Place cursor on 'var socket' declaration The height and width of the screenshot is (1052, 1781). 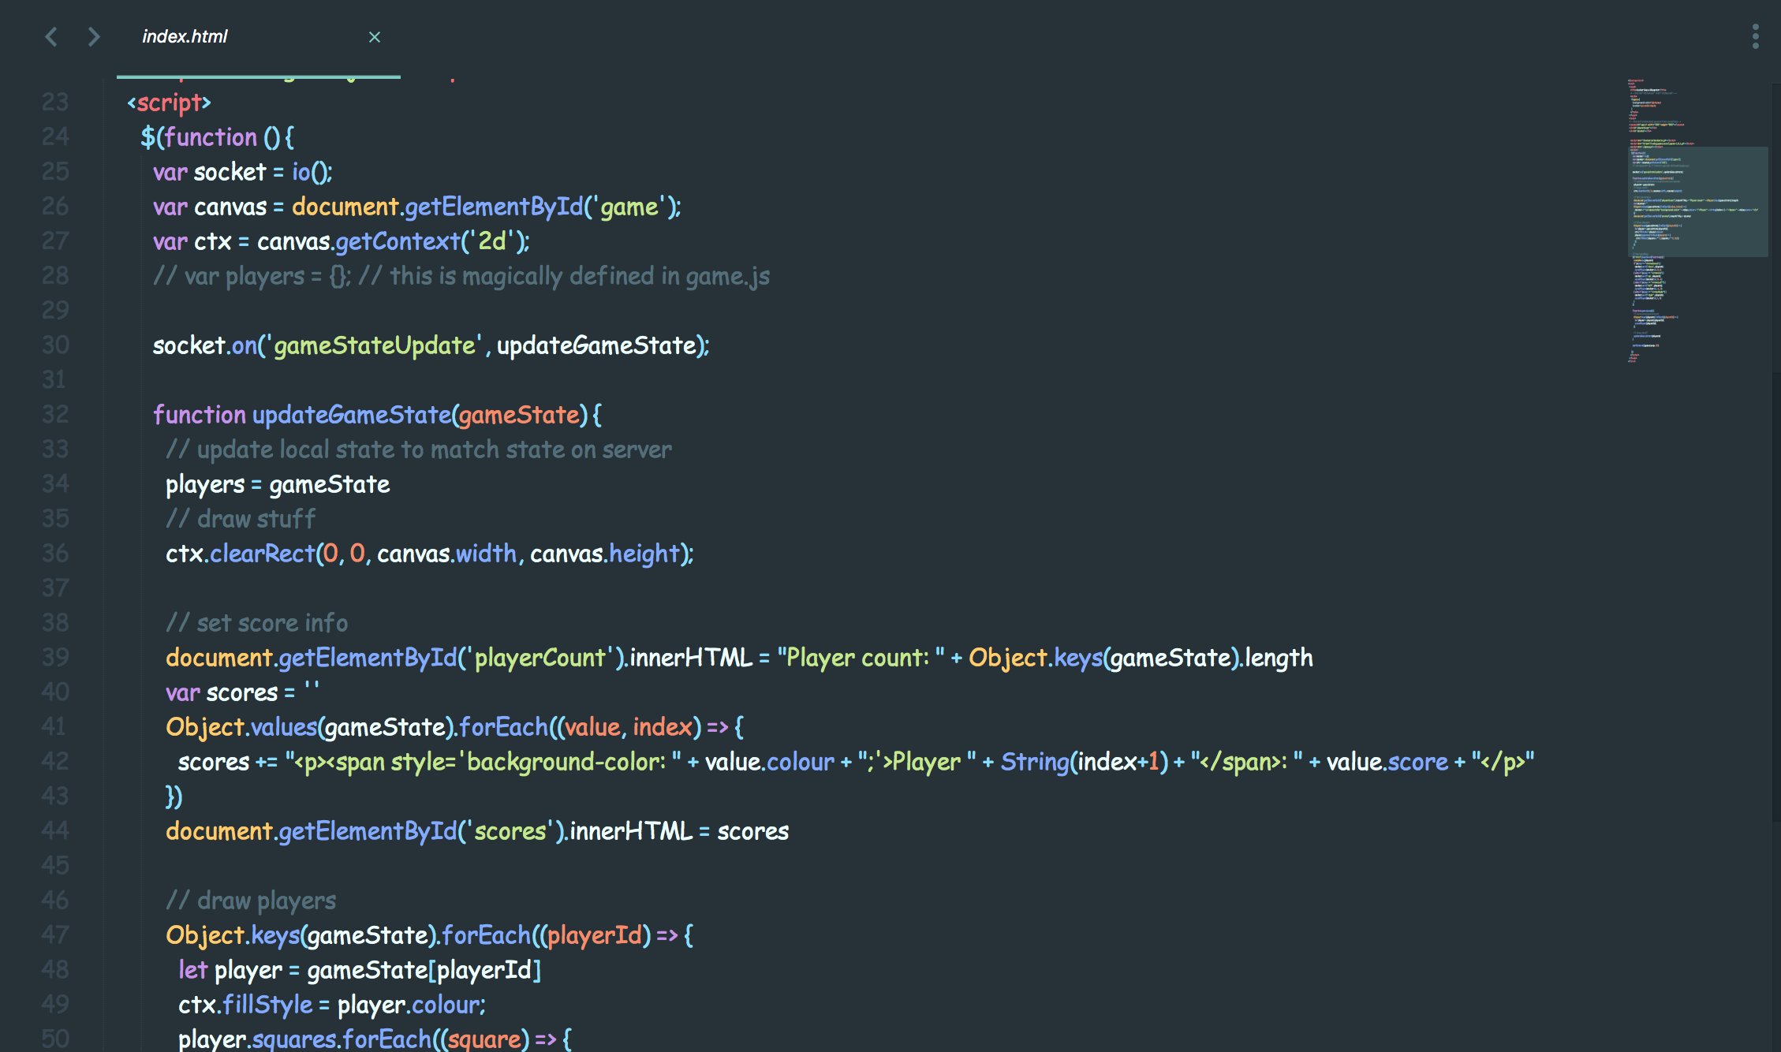[210, 172]
